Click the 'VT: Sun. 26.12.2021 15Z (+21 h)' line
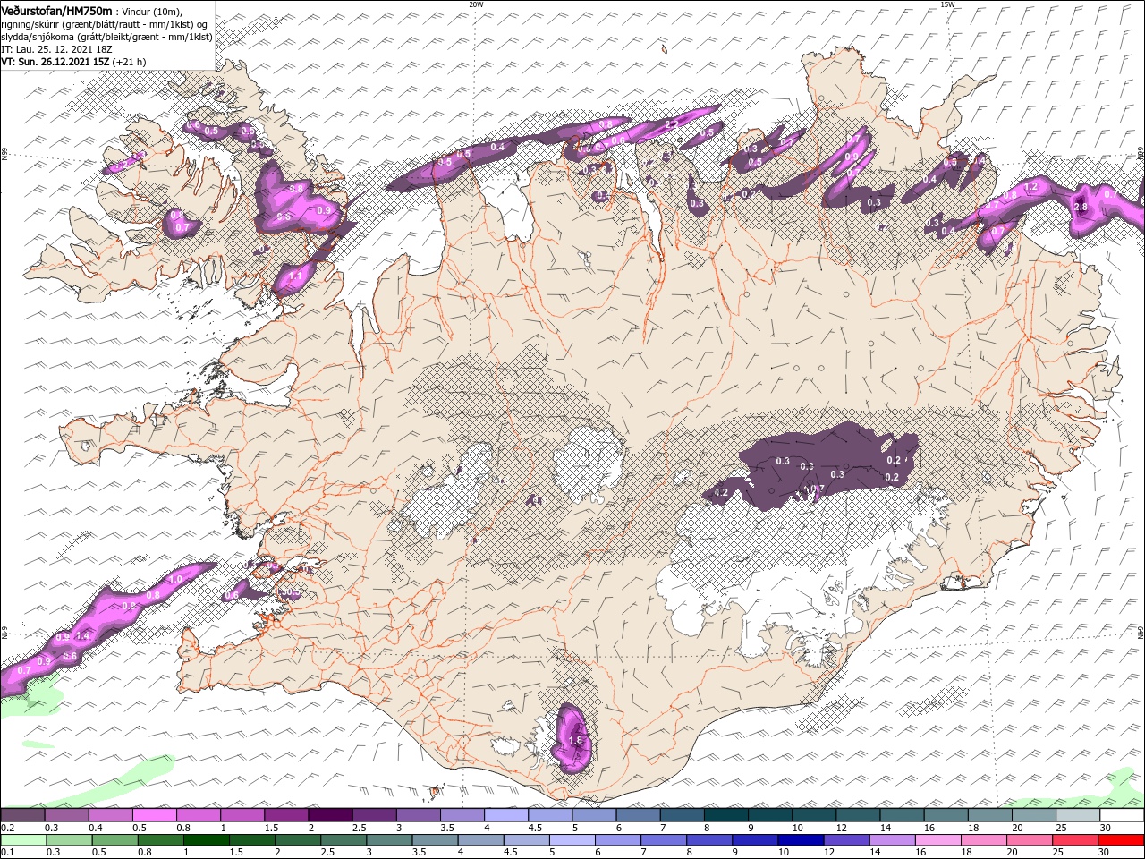Viewport: 1145px width, 859px height. [73, 62]
